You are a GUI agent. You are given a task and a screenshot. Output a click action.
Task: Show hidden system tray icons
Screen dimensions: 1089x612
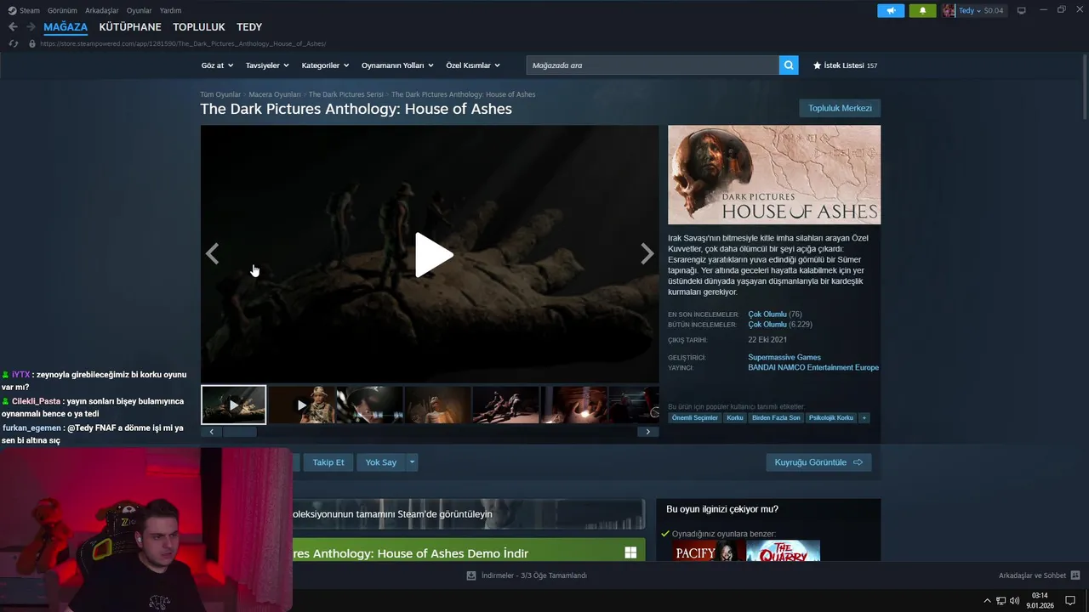[x=987, y=601]
